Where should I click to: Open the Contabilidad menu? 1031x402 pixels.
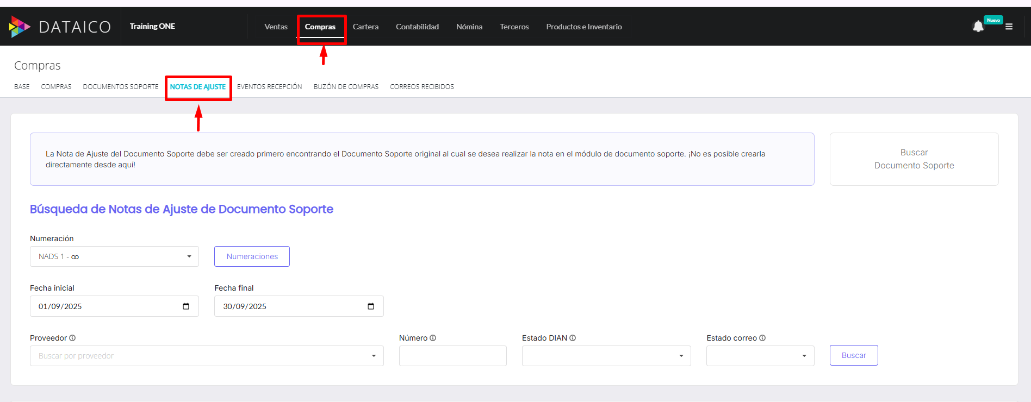click(x=417, y=27)
